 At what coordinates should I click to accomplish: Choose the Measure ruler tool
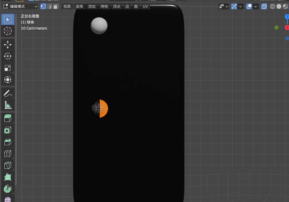pos(8,105)
